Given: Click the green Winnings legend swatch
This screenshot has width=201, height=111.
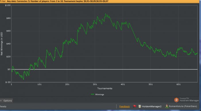Looking at the screenshot, I should point(92,94).
